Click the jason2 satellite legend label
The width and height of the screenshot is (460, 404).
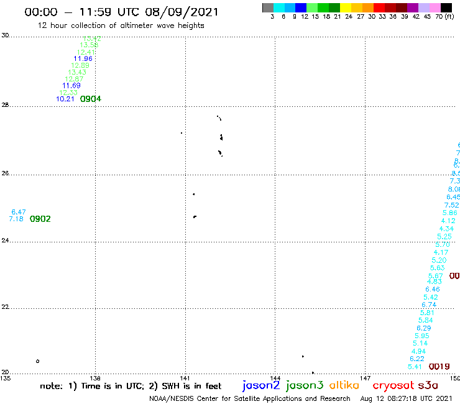261,385
